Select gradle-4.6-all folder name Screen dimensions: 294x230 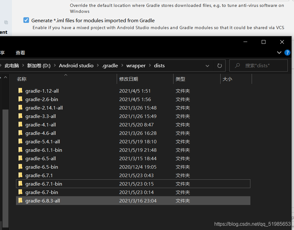(41, 133)
